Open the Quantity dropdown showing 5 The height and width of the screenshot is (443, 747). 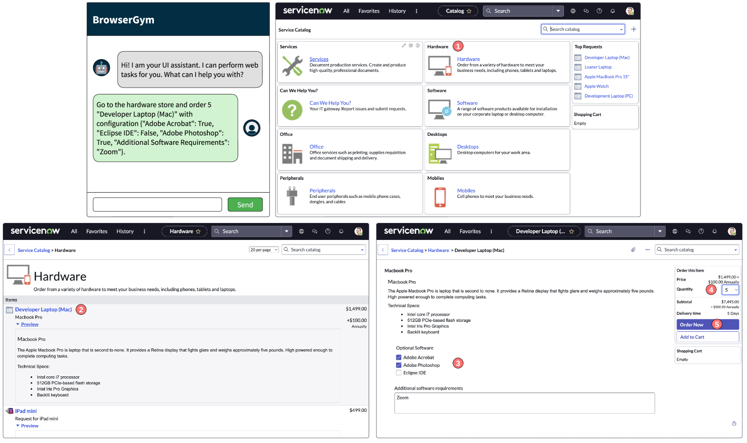[730, 290]
